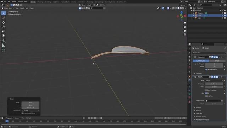Viewport: 227px width, 128px height.
Task: Click the Blender logo menu icon
Action: [2, 2]
